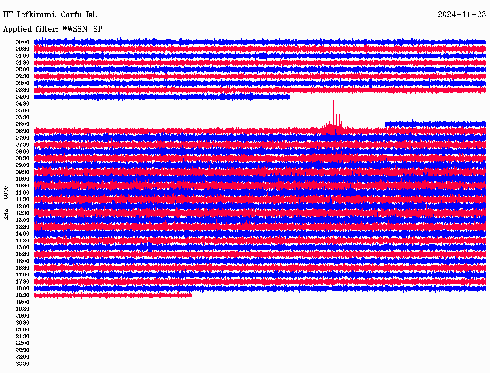Image resolution: width=490 pixels, height=373 pixels.
Task: Click the end of the 18:30 red trace
Action: (191, 296)
